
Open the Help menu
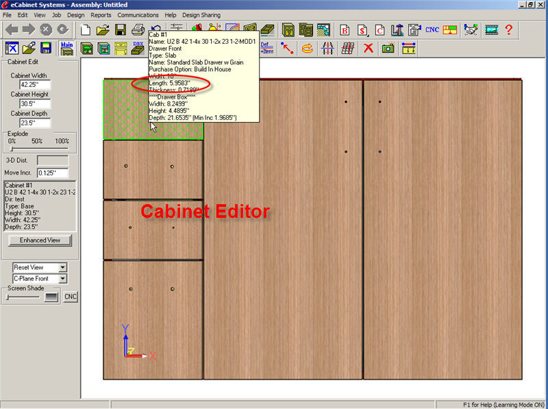coord(170,15)
